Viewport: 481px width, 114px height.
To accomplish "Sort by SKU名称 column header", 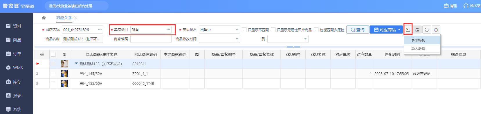I will point(318,54).
